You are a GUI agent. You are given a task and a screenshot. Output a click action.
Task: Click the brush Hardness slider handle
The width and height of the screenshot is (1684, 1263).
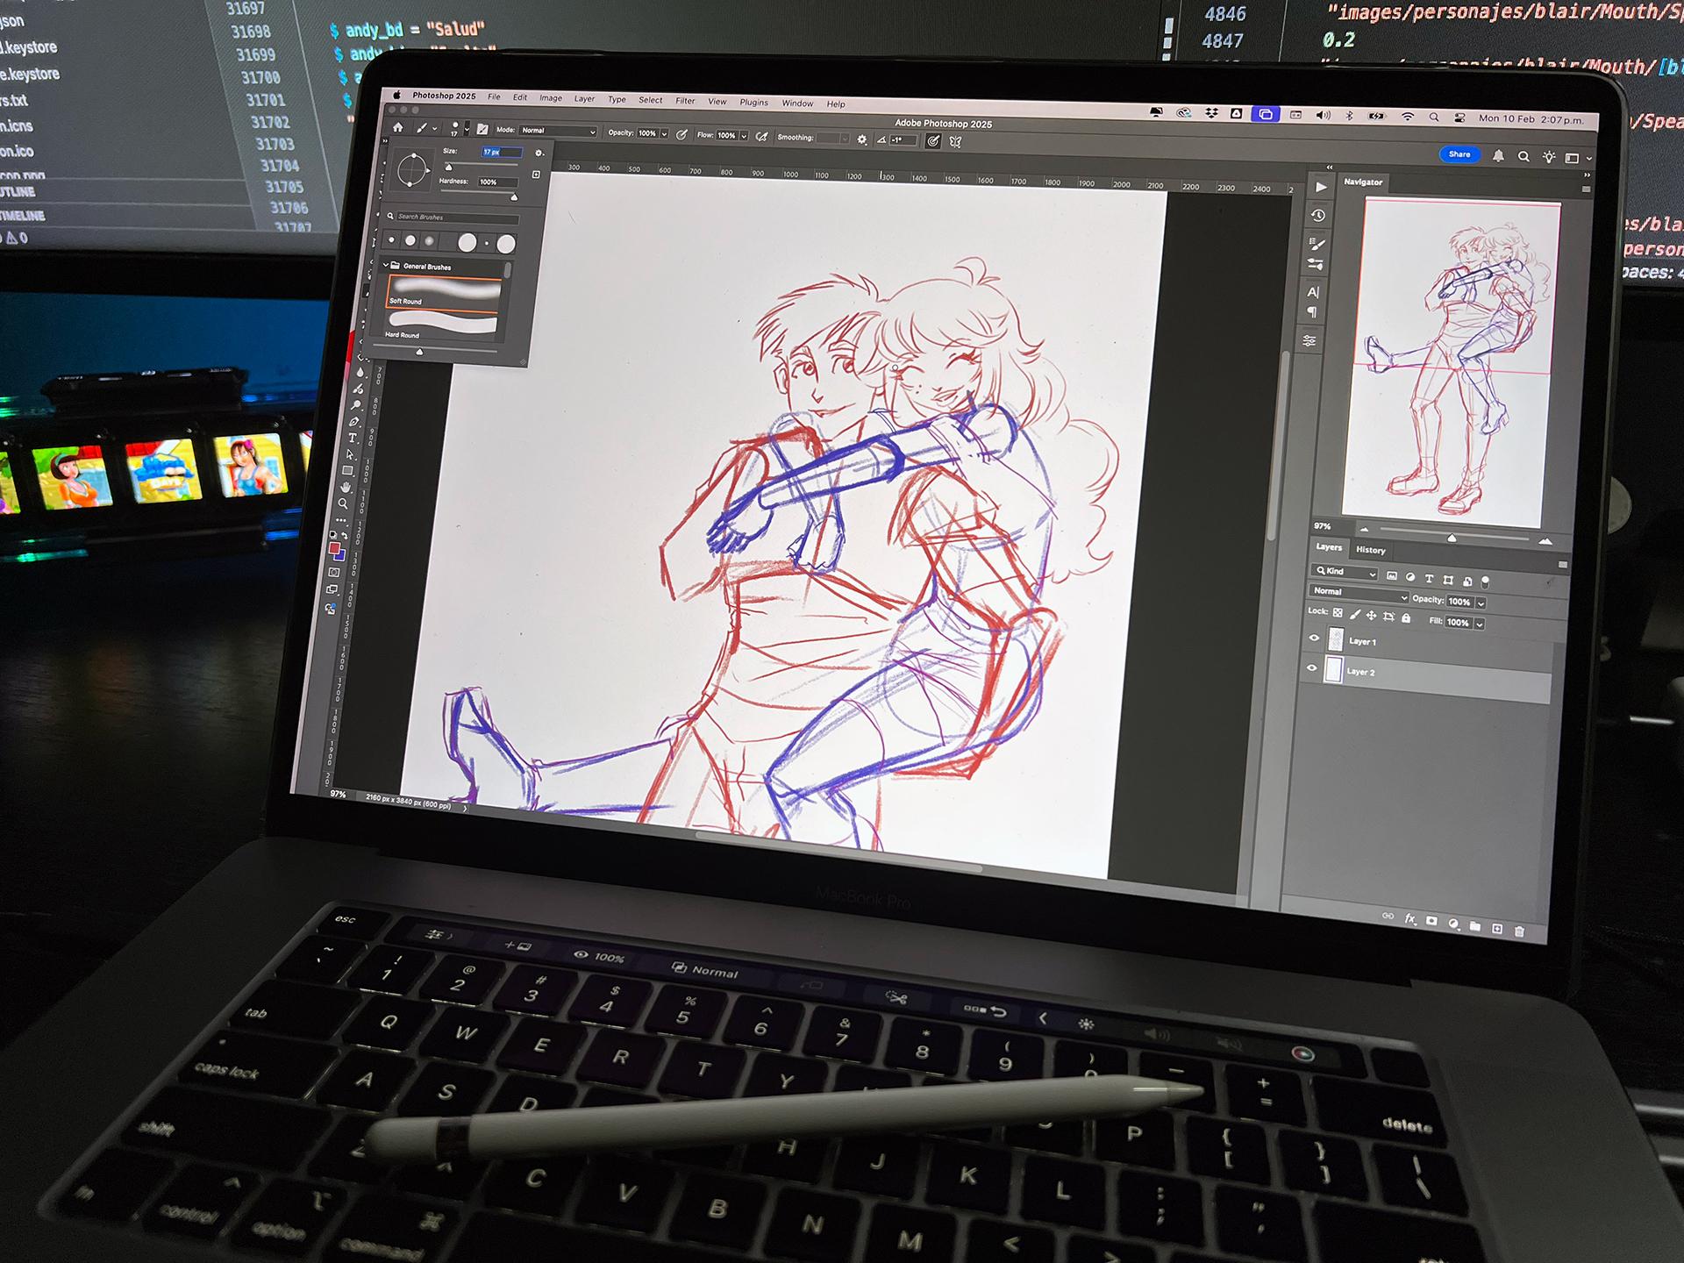click(514, 197)
